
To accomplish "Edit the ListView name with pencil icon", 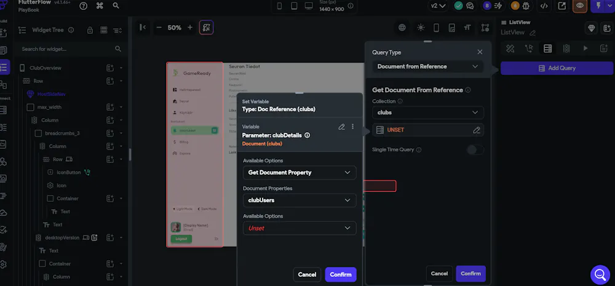I will [x=533, y=33].
